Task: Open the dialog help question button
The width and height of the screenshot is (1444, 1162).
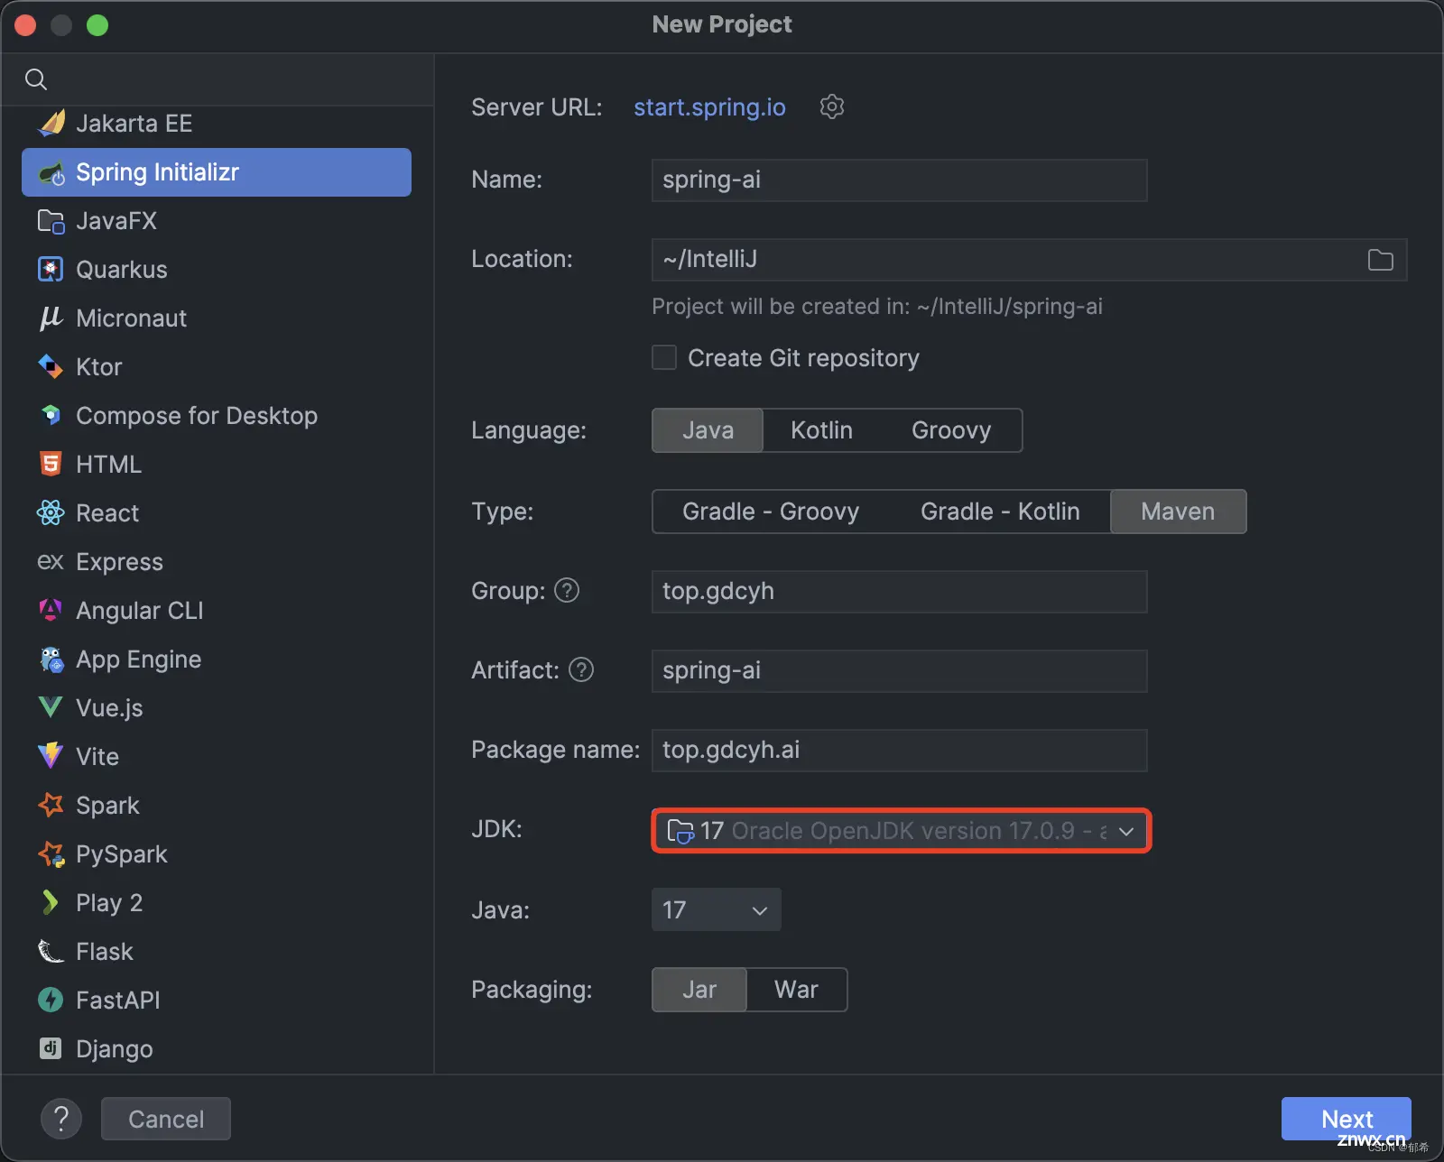Action: point(61,1119)
